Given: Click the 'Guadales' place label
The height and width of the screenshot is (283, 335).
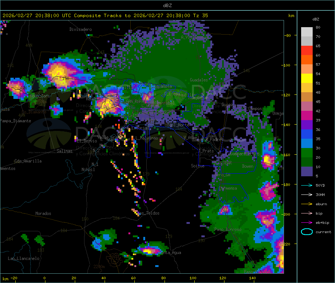Looking at the screenshot, I should pyautogui.click(x=199, y=80).
